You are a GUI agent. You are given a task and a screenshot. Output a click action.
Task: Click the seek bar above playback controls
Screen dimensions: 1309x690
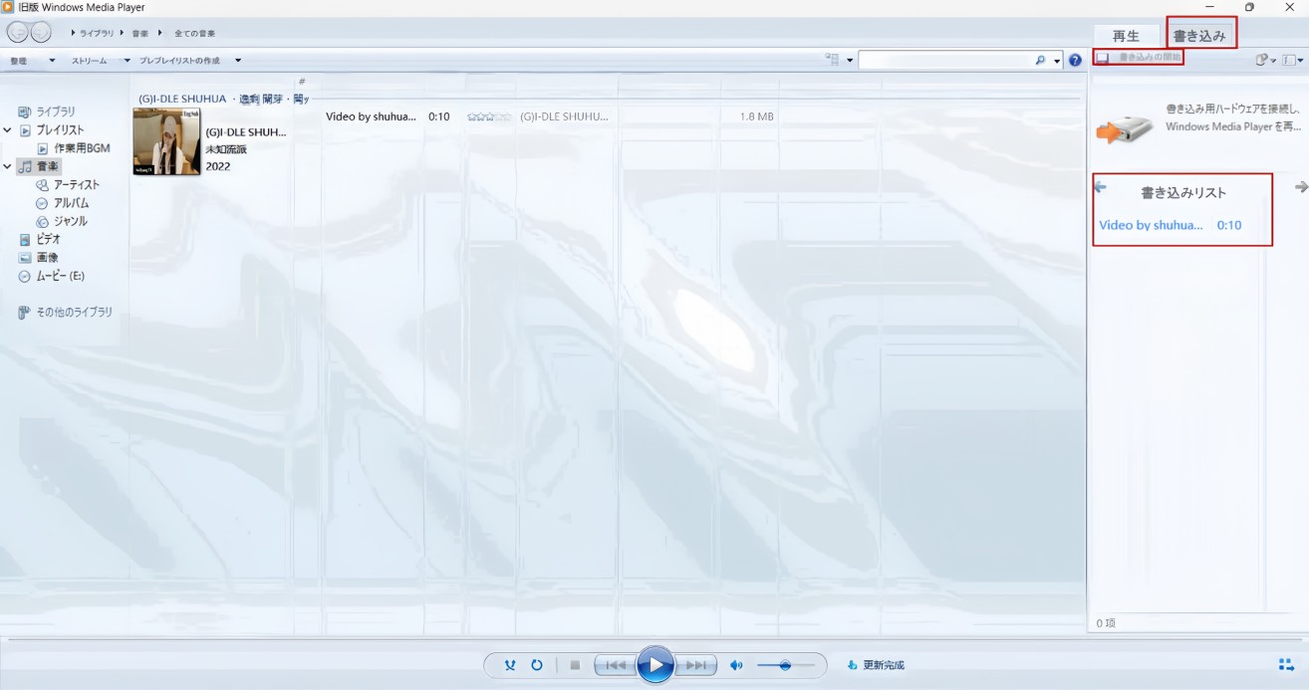[x=654, y=639]
